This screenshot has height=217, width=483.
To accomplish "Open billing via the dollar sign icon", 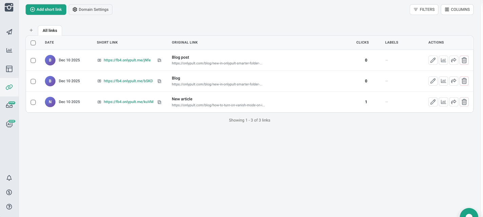I will click(x=9, y=192).
